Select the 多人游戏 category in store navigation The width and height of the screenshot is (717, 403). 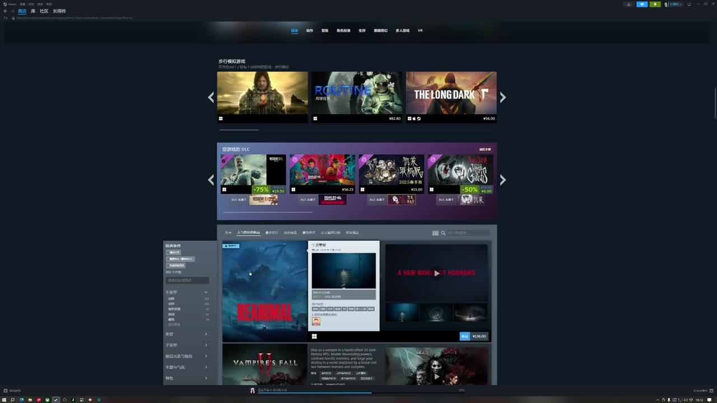click(x=403, y=31)
